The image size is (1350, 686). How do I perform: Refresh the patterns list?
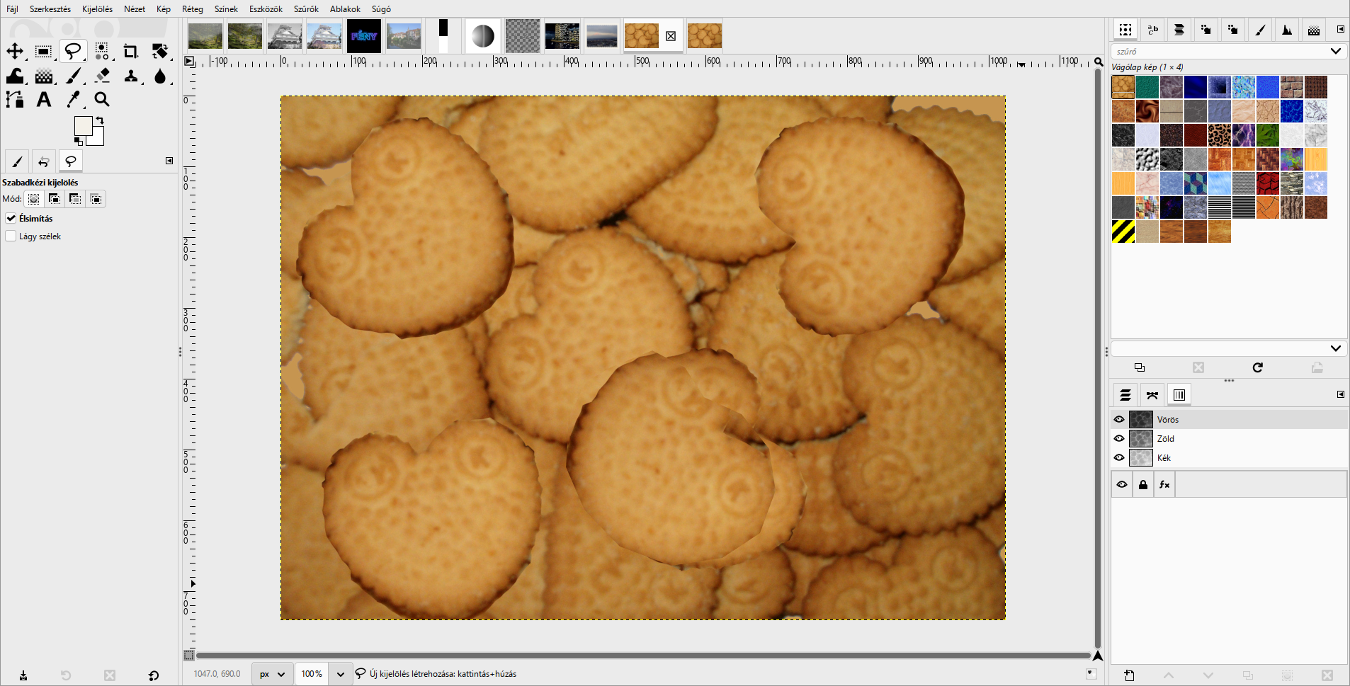(1257, 367)
